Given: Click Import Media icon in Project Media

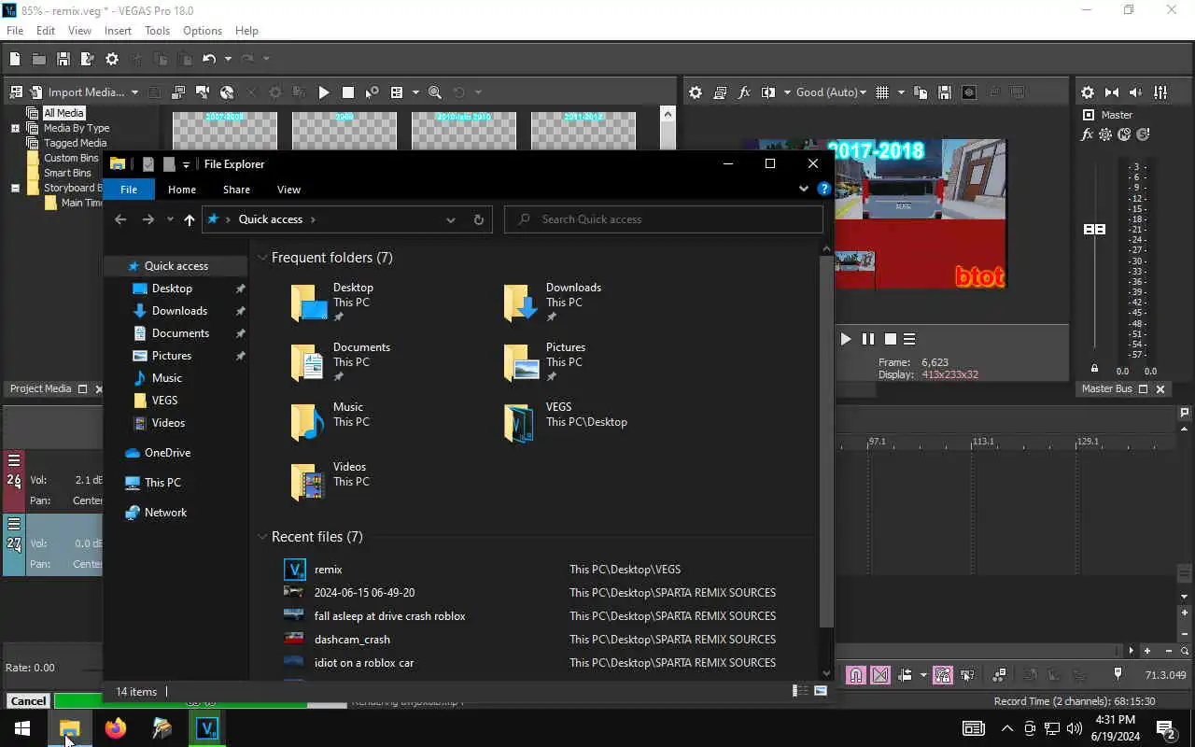Looking at the screenshot, I should coord(36,92).
